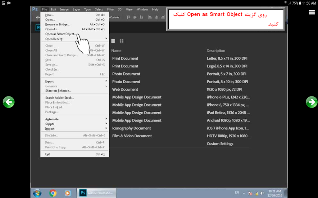This screenshot has height=198, width=318.
Task: Switch to thumbnail grid view icon
Action: [121, 41]
